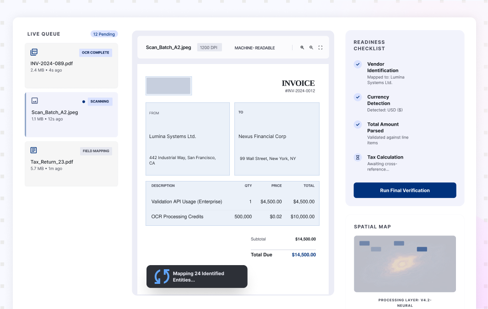This screenshot has width=488, height=309.
Task: Click the $4,500.00 price cell
Action: [271, 202]
